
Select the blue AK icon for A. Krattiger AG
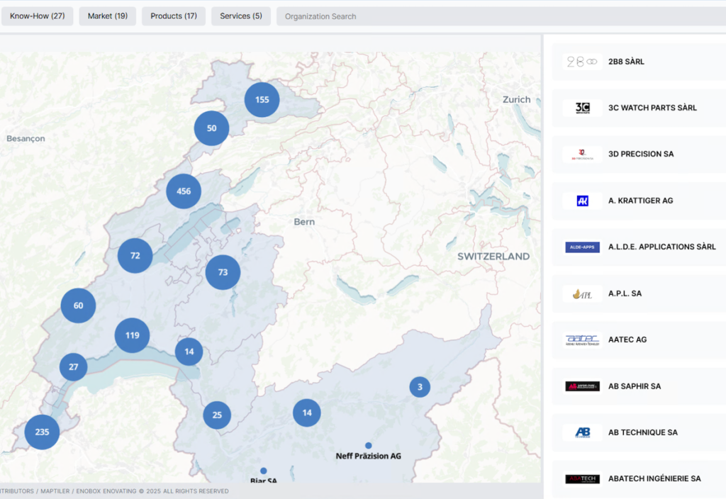coord(582,201)
